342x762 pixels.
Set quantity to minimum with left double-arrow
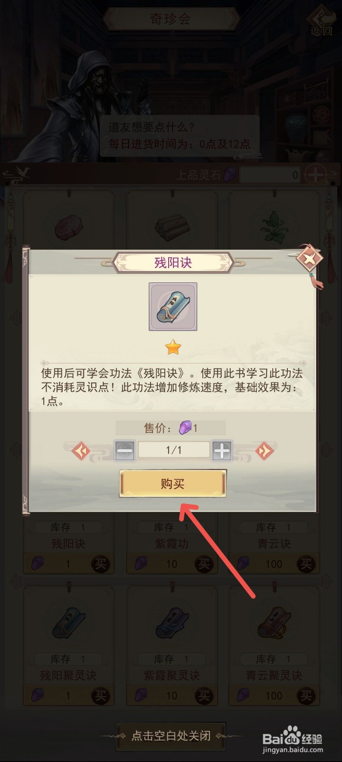[81, 450]
